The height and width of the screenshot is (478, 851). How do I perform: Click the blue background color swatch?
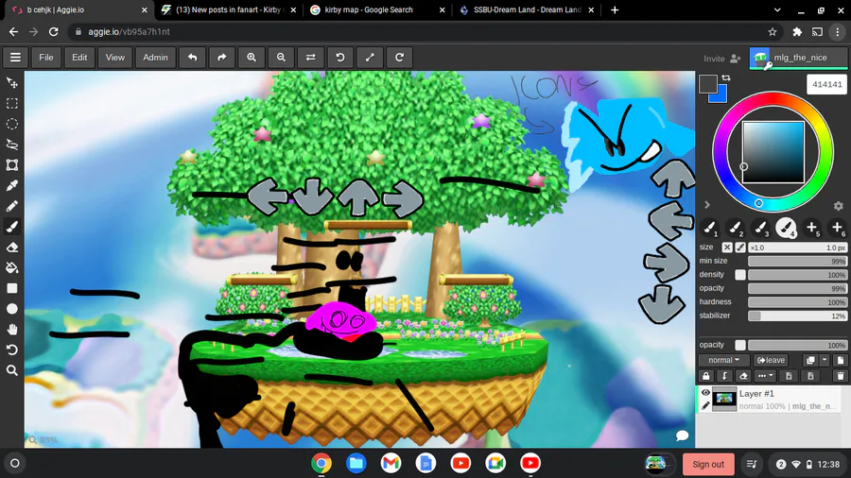click(x=720, y=96)
